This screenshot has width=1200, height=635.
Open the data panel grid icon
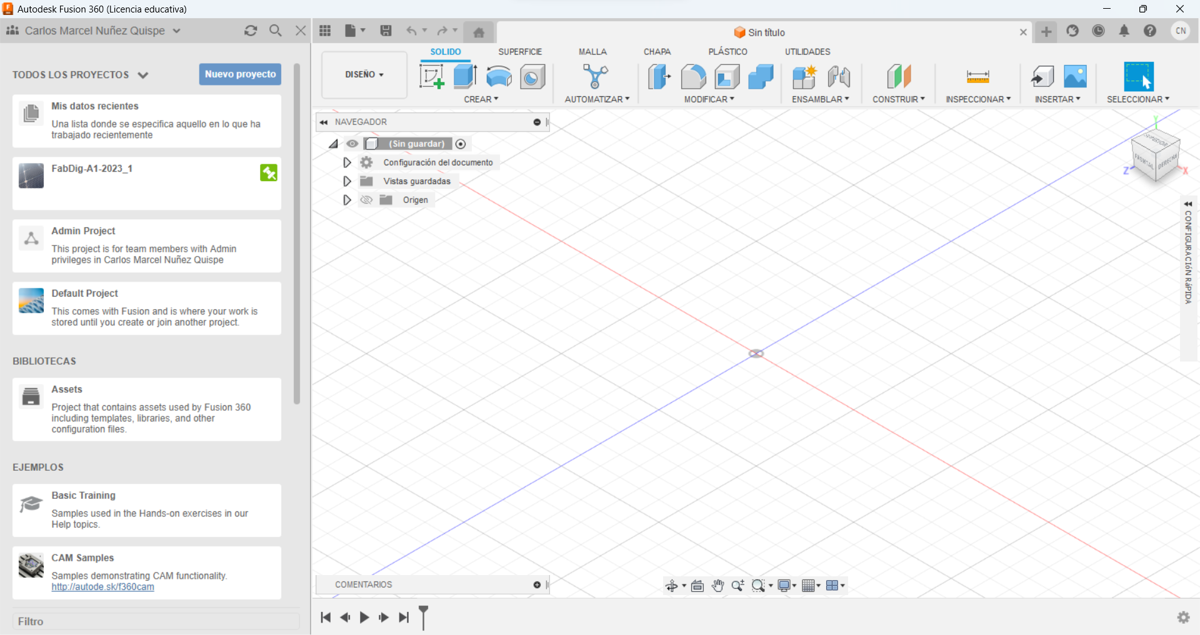[x=325, y=31]
